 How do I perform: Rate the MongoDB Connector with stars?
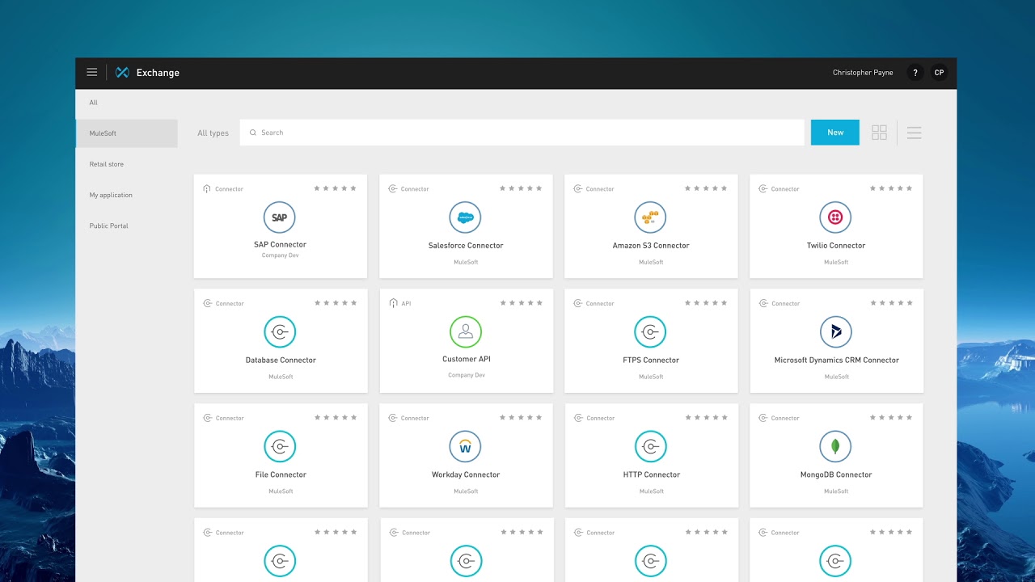tap(891, 418)
